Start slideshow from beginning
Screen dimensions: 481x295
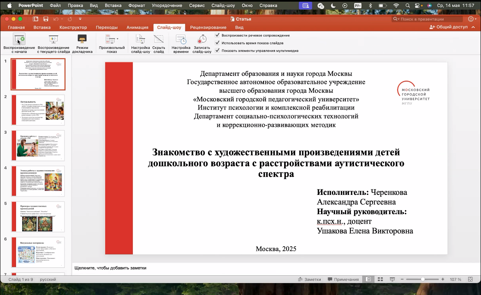(x=19, y=39)
